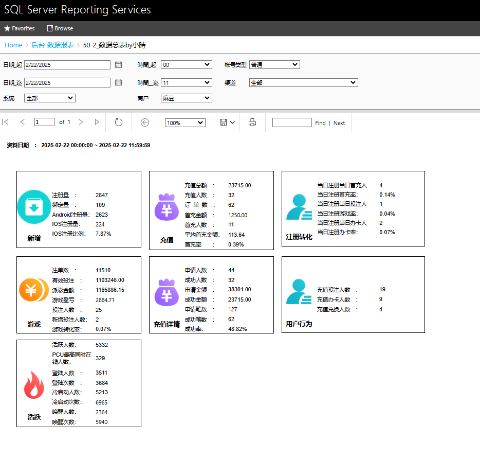The width and height of the screenshot is (480, 458).
Task: Focus the current page number field
Action: [44, 122]
